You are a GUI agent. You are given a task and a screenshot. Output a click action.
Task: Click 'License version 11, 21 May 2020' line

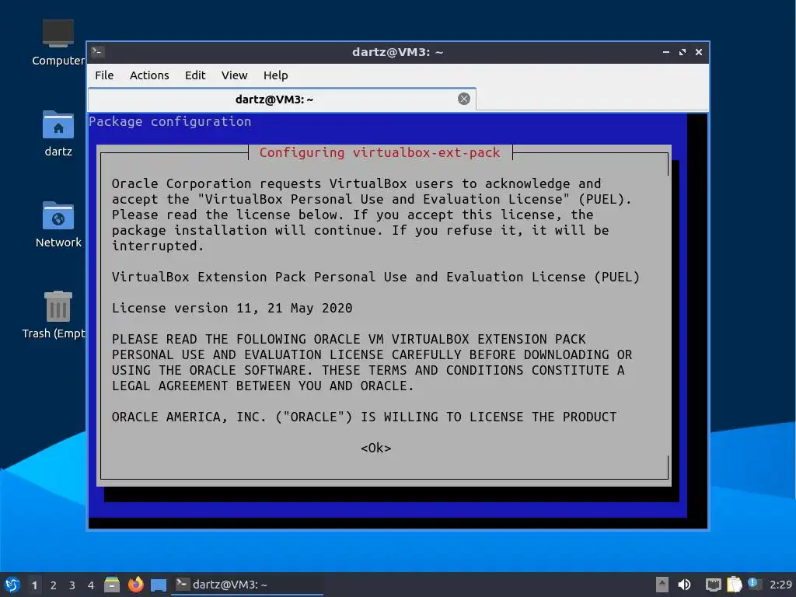232,308
